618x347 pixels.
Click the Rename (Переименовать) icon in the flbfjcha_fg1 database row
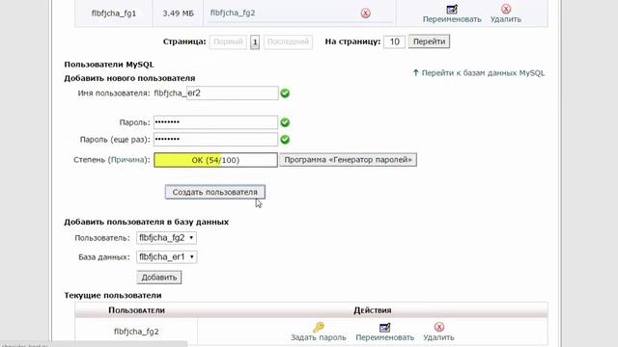[x=452, y=9]
